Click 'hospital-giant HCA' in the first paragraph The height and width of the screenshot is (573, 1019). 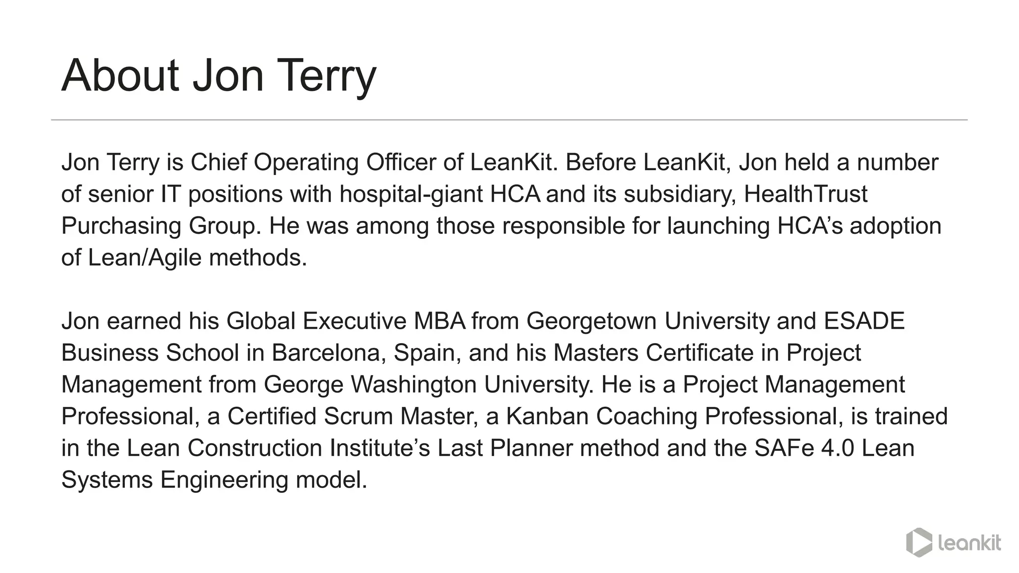(440, 194)
